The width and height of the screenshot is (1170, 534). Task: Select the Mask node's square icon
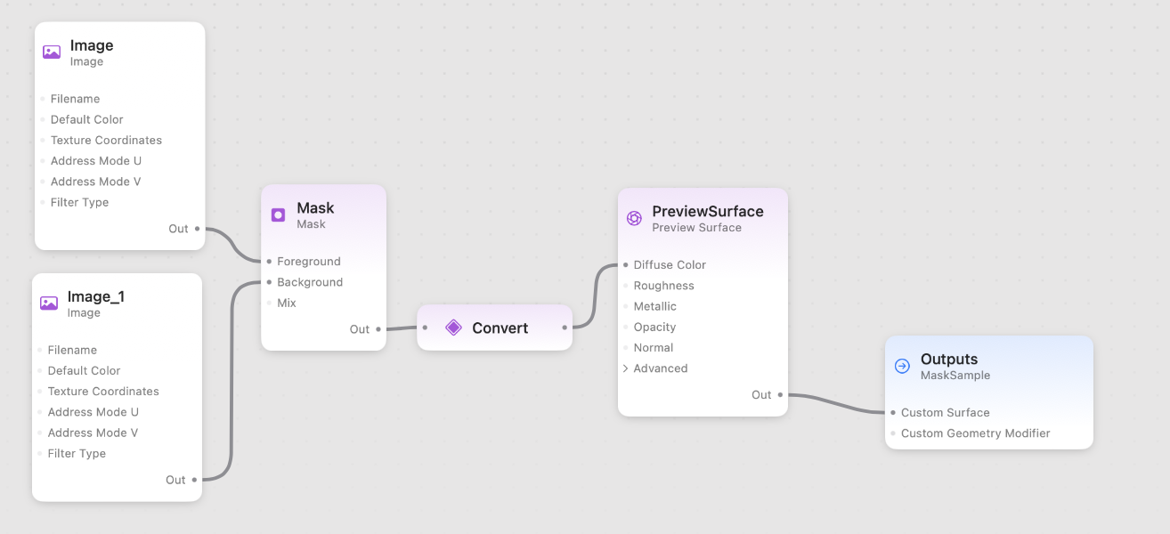tap(278, 214)
